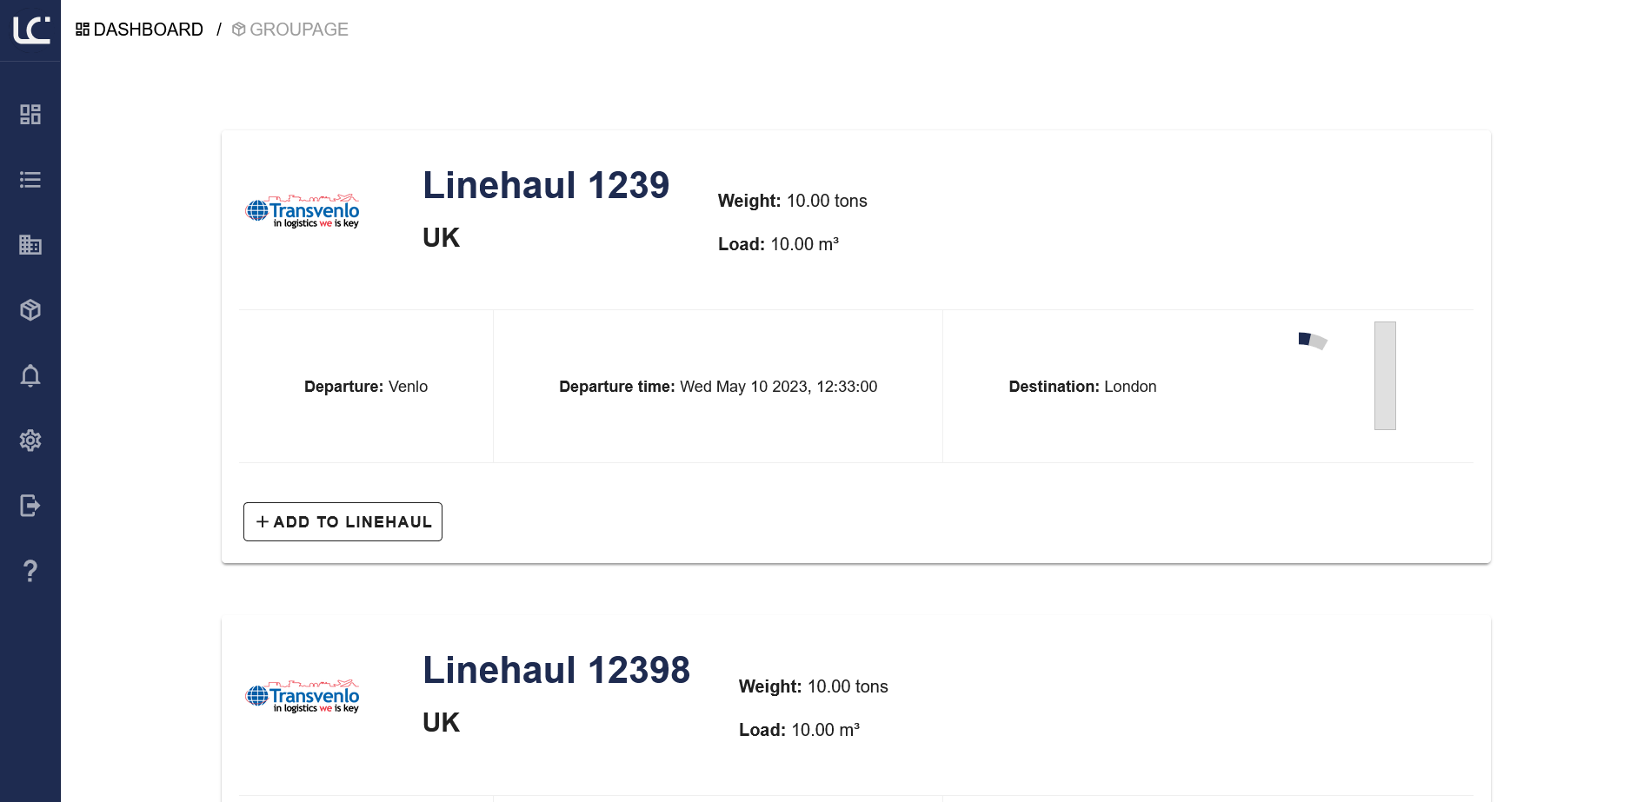Open the help question mark icon
This screenshot has width=1650, height=802.
coord(30,571)
